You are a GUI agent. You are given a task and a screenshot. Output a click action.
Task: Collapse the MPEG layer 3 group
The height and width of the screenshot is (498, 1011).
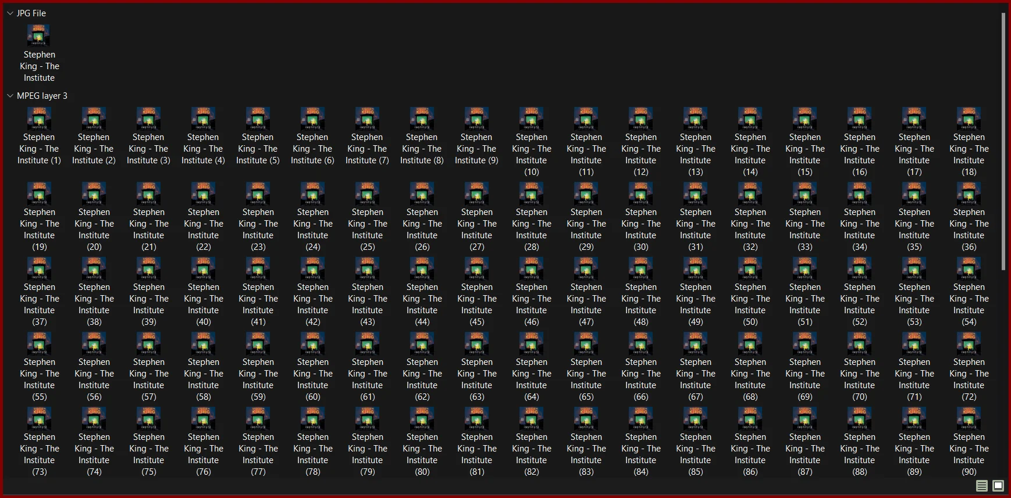[10, 95]
